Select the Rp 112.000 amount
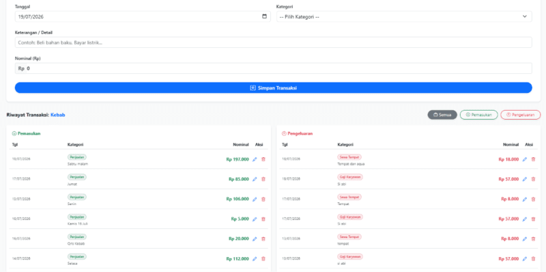546x272 pixels. (x=238, y=259)
